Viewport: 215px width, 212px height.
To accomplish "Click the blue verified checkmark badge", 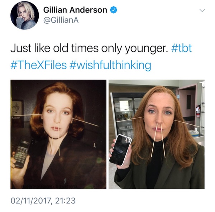I will 114,10.
